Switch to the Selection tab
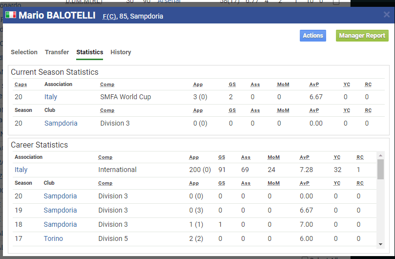 coord(24,52)
